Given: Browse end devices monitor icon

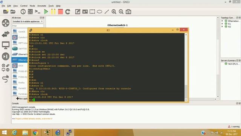Looking at the screenshot, I should 6,45.
